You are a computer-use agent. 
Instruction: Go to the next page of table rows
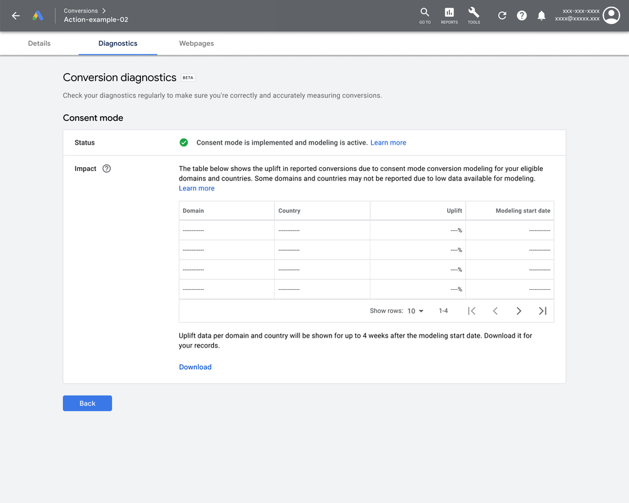[518, 311]
